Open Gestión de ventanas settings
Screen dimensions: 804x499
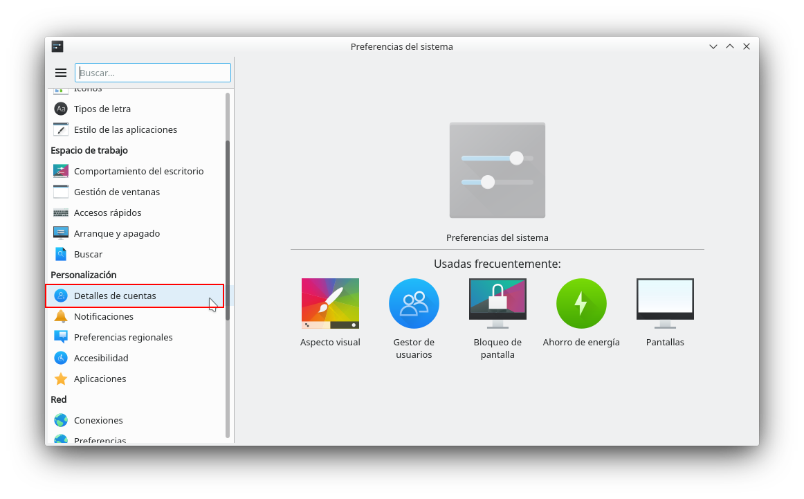116,192
